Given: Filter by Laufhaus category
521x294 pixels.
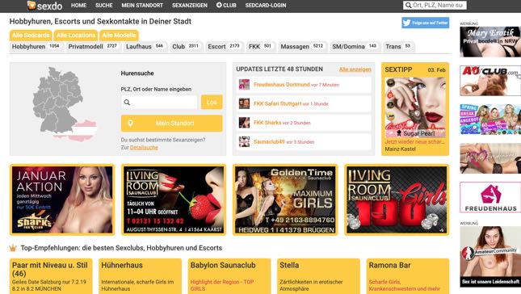Looking at the screenshot, I should pos(145,47).
